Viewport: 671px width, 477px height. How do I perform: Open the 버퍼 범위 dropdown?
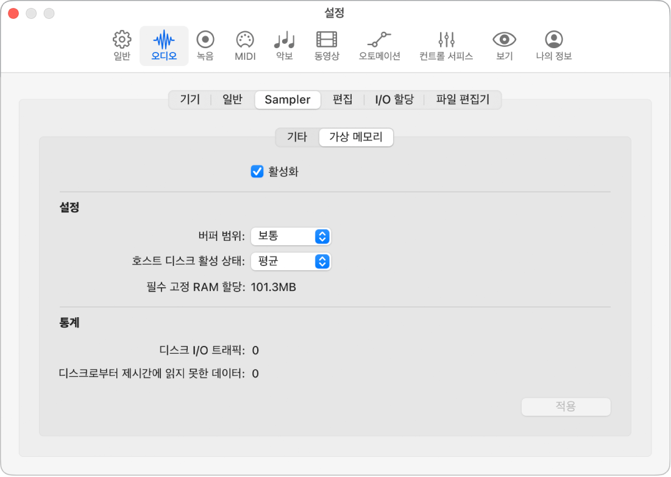(x=291, y=236)
